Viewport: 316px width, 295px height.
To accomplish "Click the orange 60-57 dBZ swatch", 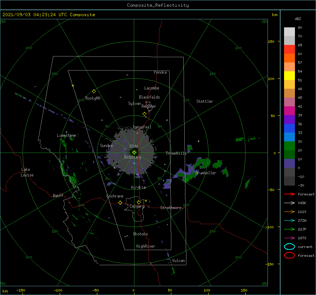I will tap(289, 58).
